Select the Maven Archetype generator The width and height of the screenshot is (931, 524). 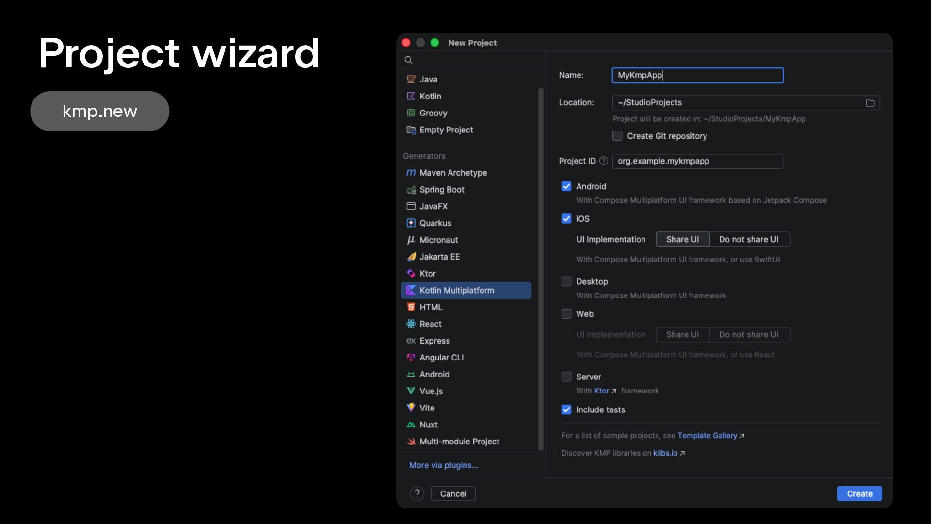466,173
